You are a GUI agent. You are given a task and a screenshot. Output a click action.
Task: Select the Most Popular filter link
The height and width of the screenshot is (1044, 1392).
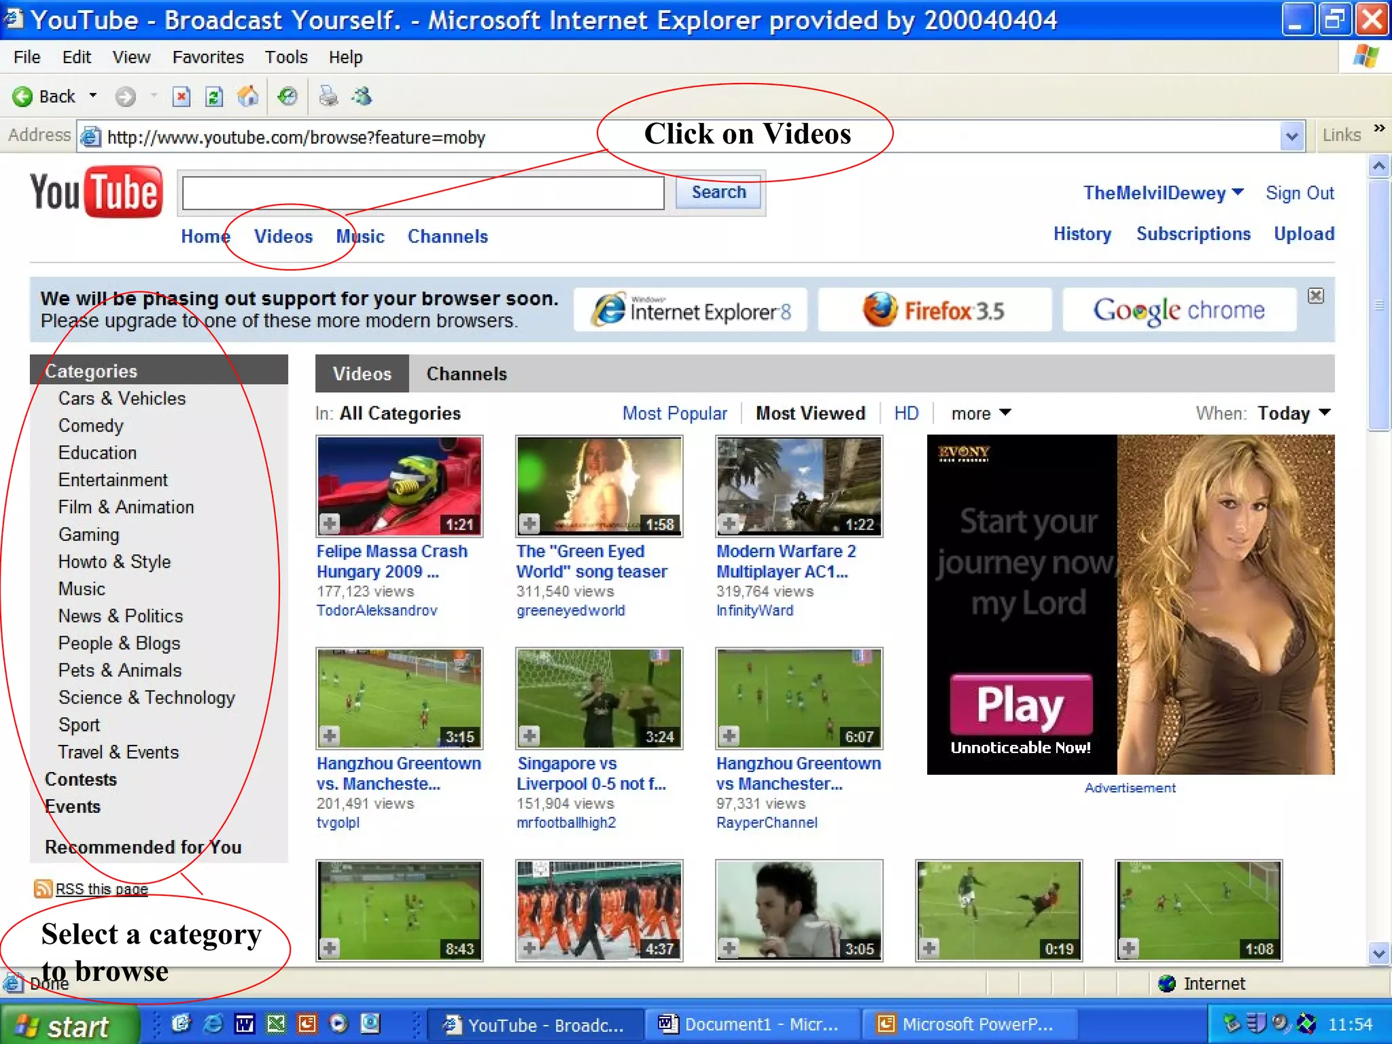675,413
